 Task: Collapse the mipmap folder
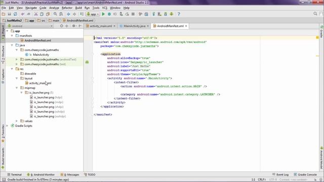(x=17, y=88)
